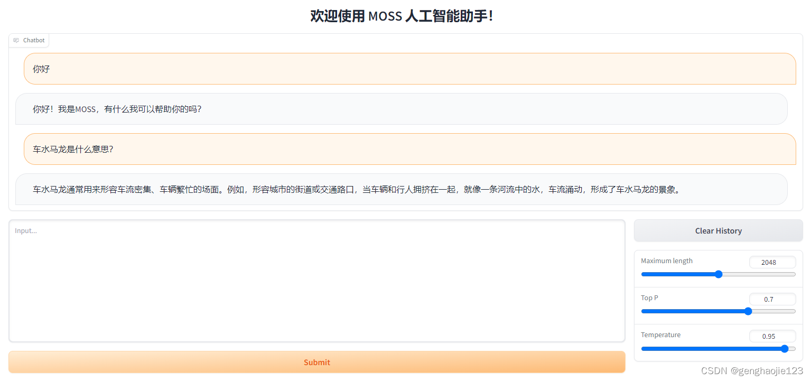Viewport: 811px width, 381px height.
Task: Click the page heading '欢迎使用 MOSS 人工智能助手!'
Action: point(402,16)
